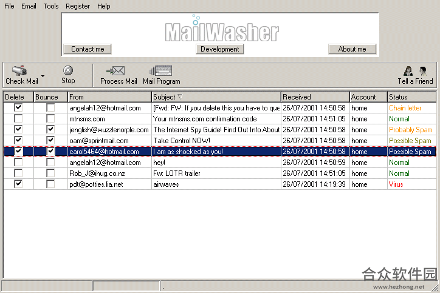The width and height of the screenshot is (440, 293).
Task: Check Bounce for the pdt@potties.lia.net email
Action: (50, 184)
